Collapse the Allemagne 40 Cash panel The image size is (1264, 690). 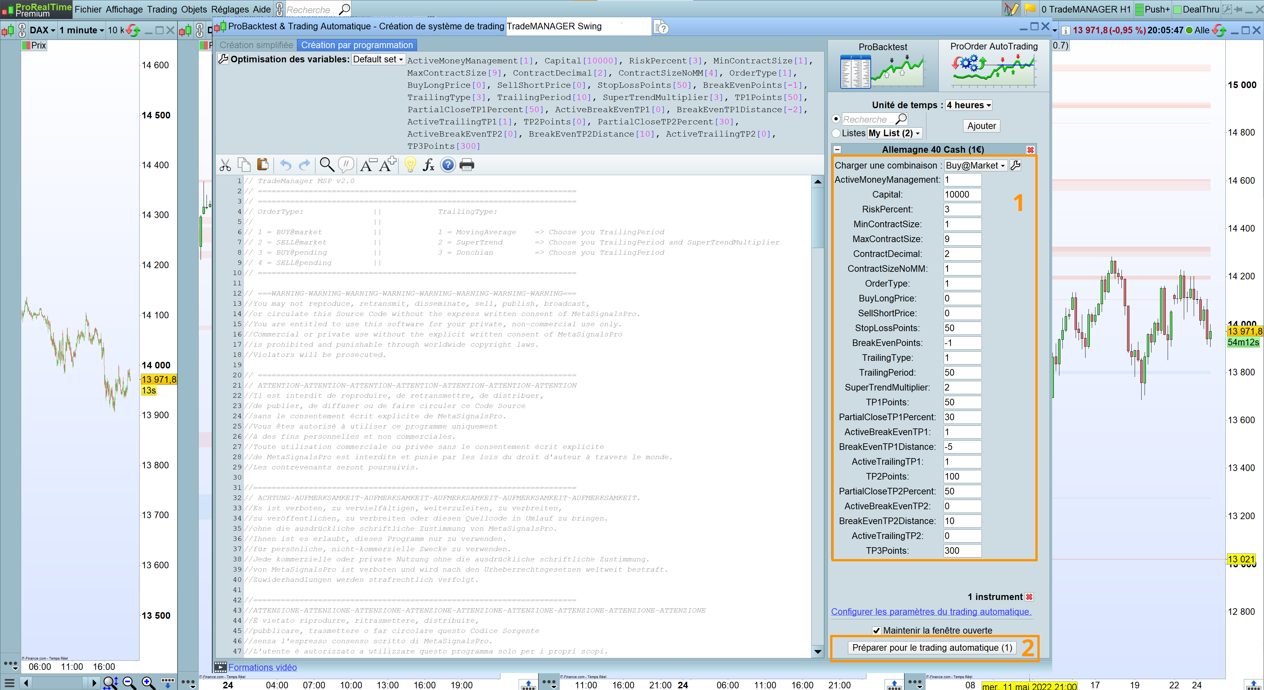[838, 149]
